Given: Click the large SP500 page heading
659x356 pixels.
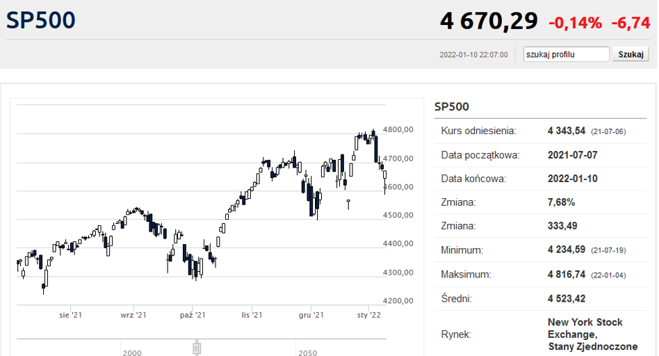Looking at the screenshot, I should (41, 20).
